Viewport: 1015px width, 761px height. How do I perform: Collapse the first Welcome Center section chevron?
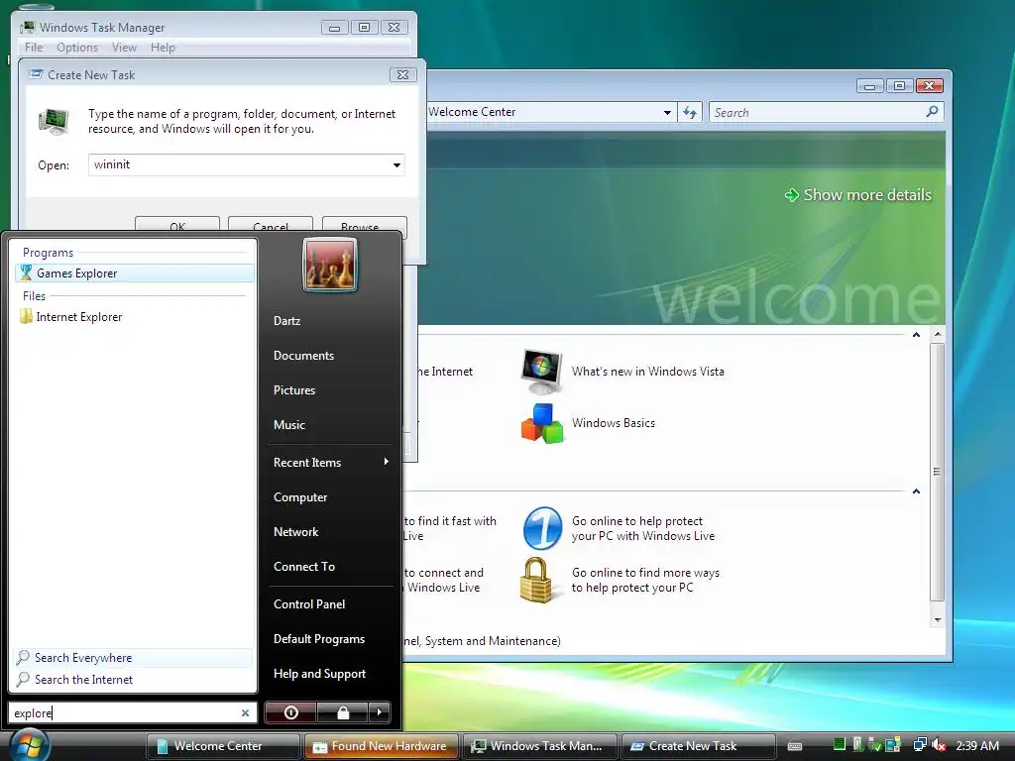tap(916, 335)
